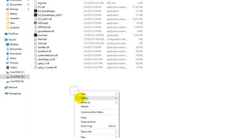Click the FC3.dll file icon
Viewport: 245px width, 138px height.
tap(36, 7)
